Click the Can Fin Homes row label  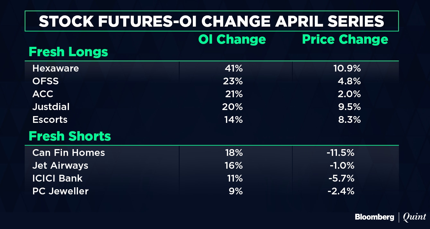tap(69, 152)
